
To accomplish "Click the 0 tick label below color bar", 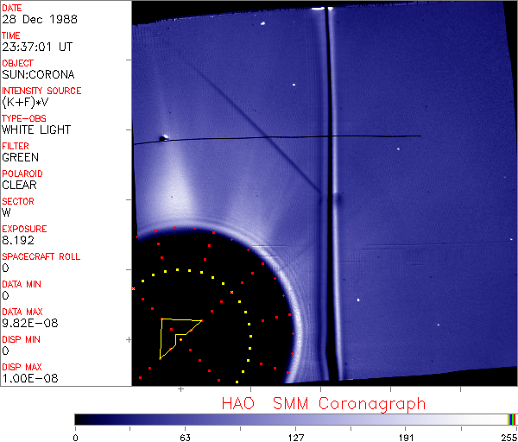I will (x=76, y=438).
